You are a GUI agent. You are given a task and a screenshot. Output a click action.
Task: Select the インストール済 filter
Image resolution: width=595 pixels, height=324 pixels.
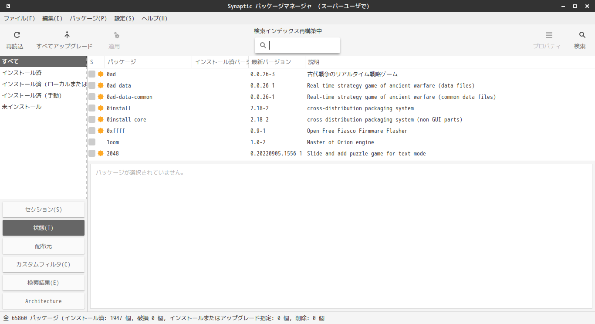44,73
